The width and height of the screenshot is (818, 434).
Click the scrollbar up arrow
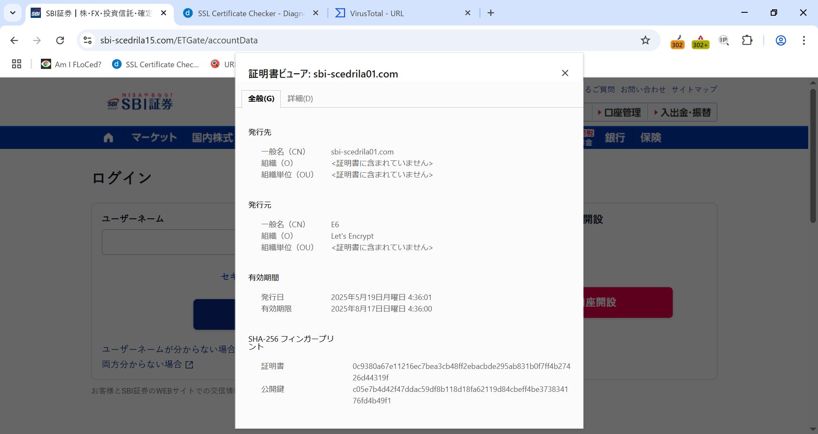813,83
